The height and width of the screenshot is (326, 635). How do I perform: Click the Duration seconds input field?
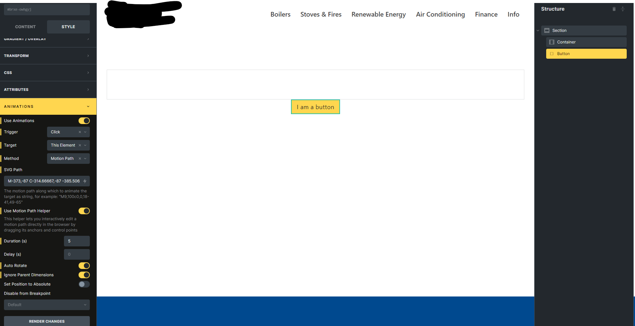(77, 241)
